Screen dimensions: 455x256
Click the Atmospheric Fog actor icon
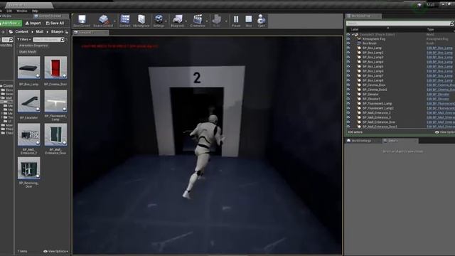(359, 38)
